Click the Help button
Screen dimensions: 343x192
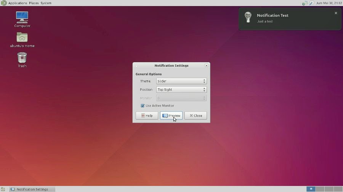click(147, 116)
